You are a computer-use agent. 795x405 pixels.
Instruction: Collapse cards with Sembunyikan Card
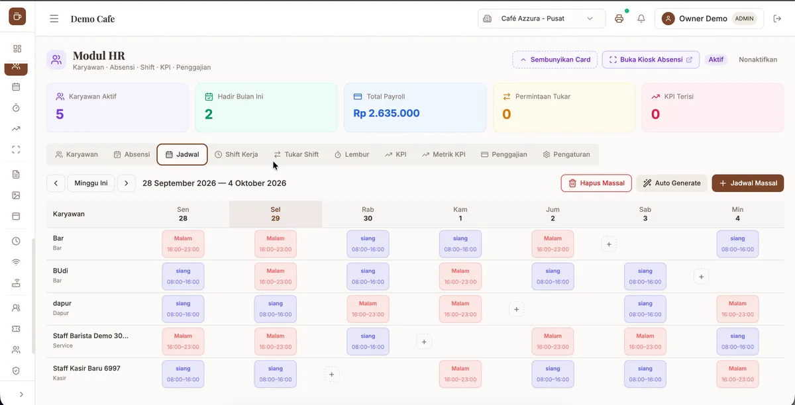point(555,60)
